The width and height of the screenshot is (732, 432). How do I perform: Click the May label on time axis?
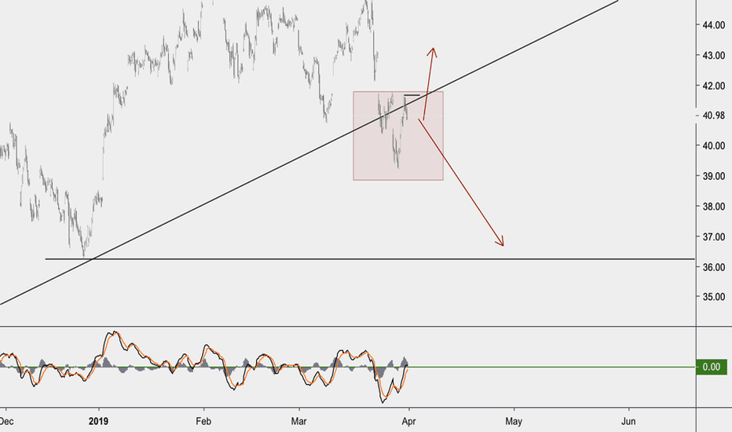pos(514,421)
